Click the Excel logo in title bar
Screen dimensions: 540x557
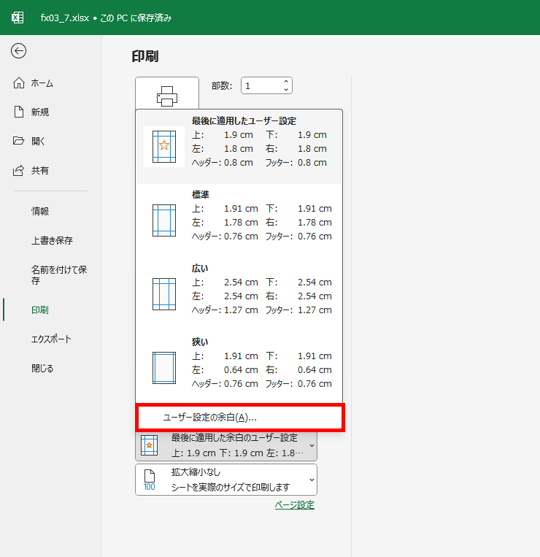(x=18, y=18)
